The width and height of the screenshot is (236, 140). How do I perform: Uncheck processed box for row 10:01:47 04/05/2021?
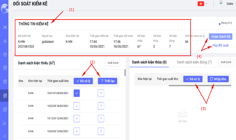[x=77, y=94]
